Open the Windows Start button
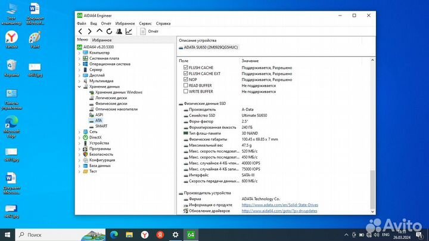This screenshot has width=429, height=241. (7, 234)
